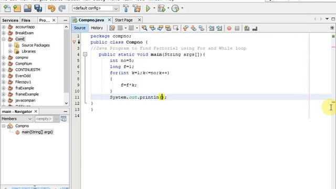
Task: Select main(String[] args) in Navigator
Action: click(37, 132)
